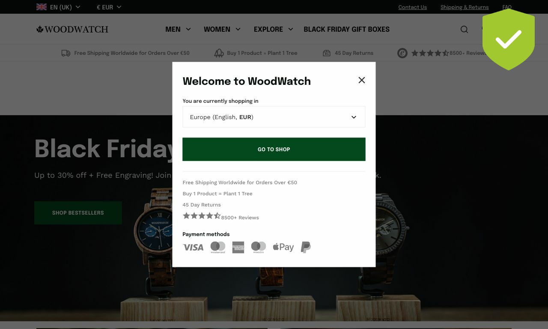
Task: Click the free shipping truck icon
Action: tap(66, 53)
